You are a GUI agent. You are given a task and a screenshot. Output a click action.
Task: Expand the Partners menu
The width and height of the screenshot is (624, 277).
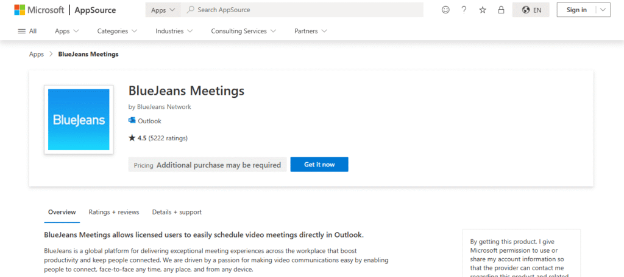tap(311, 31)
